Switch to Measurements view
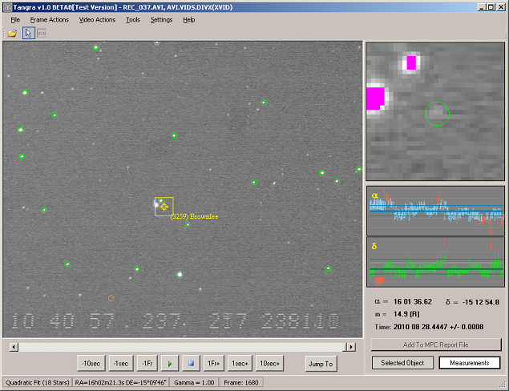The height and width of the screenshot is (391, 509). point(470,363)
